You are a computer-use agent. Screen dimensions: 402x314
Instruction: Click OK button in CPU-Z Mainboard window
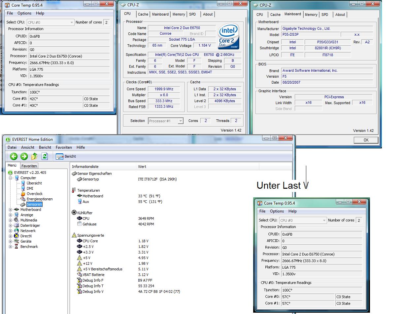pyautogui.click(x=366, y=140)
